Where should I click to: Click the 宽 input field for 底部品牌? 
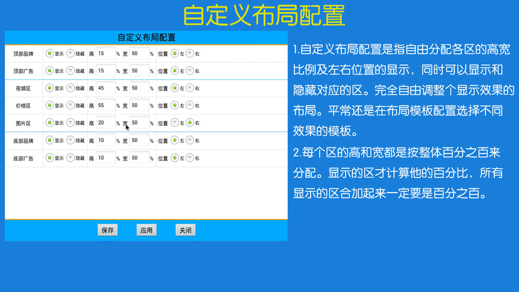tap(139, 140)
